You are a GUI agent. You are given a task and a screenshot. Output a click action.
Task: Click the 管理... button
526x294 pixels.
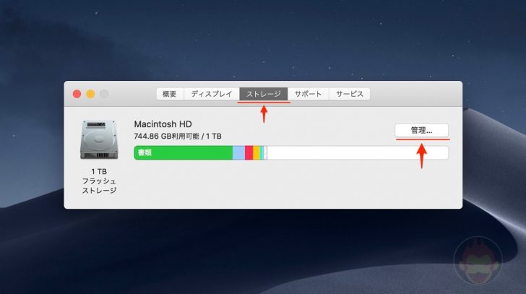(x=422, y=131)
